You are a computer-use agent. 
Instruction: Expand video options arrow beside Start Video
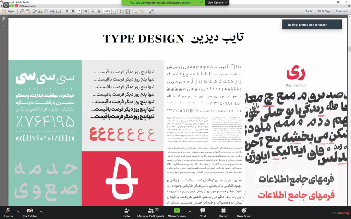pyautogui.click(x=41, y=211)
